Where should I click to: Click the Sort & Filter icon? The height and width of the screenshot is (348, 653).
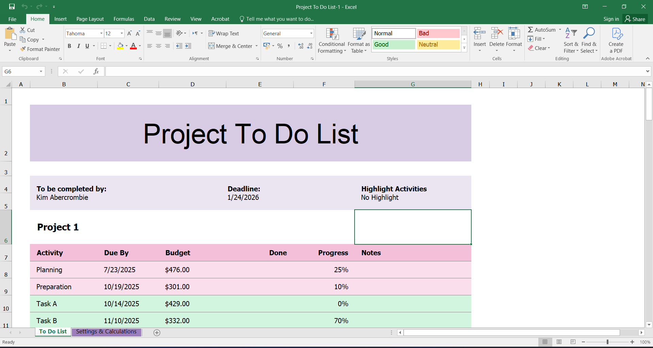pos(571,34)
